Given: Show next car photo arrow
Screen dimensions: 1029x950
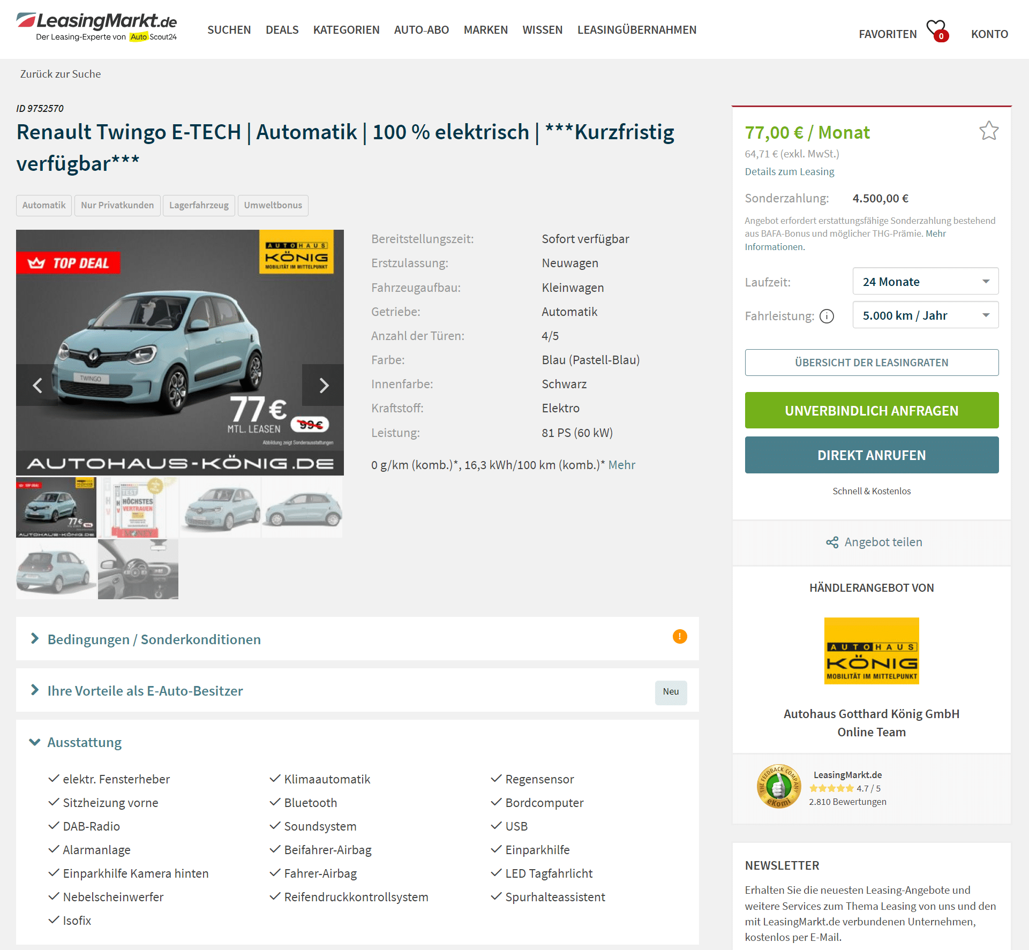Looking at the screenshot, I should 323,385.
